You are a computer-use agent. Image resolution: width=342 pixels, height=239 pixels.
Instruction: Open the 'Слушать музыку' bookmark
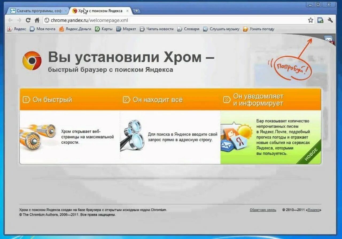221,29
